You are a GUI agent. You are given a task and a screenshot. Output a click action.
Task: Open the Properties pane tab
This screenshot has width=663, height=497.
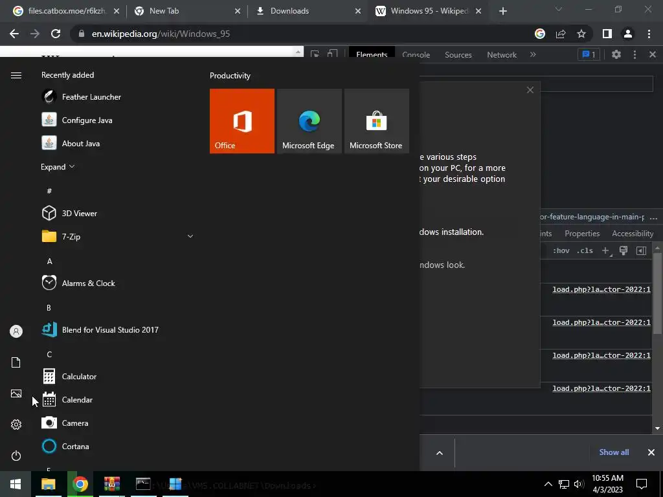582,233
